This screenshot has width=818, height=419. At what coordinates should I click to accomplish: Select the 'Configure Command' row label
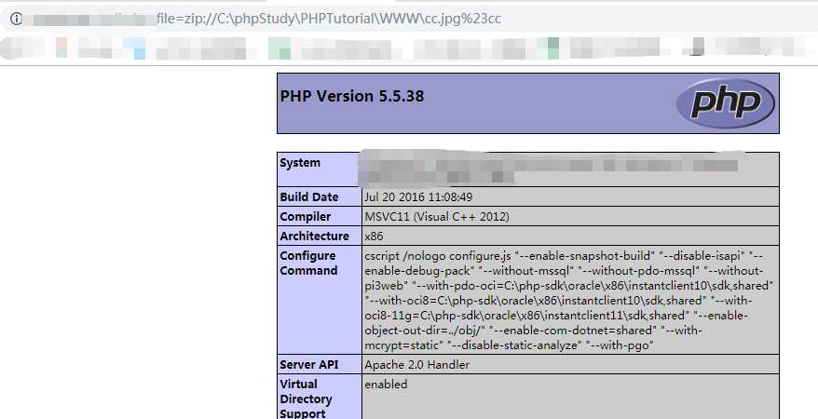[308, 264]
